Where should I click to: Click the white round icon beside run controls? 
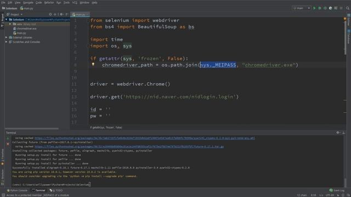[330, 8]
